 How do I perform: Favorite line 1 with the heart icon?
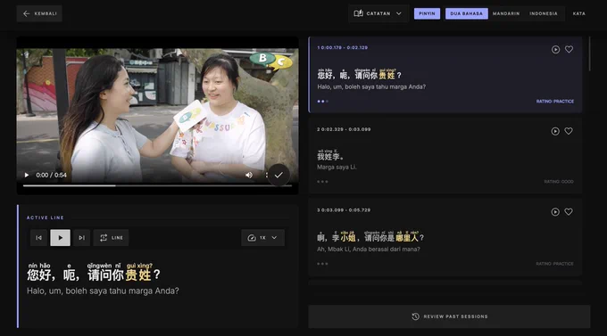pyautogui.click(x=569, y=49)
